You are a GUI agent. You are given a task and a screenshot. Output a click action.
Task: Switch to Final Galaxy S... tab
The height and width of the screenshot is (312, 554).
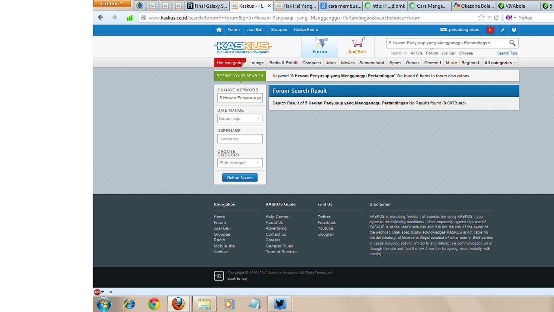[207, 6]
